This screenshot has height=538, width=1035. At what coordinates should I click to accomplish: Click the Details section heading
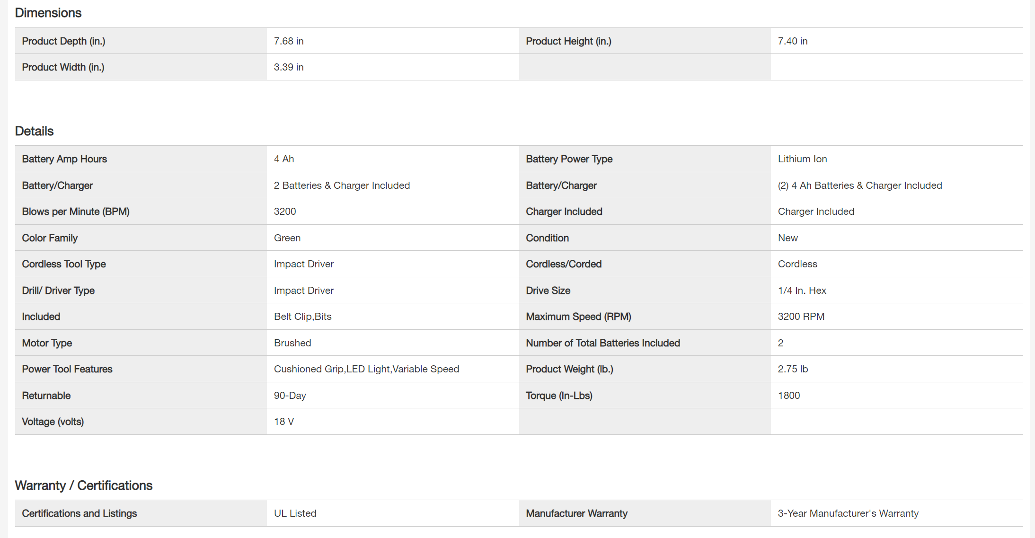[x=34, y=131]
